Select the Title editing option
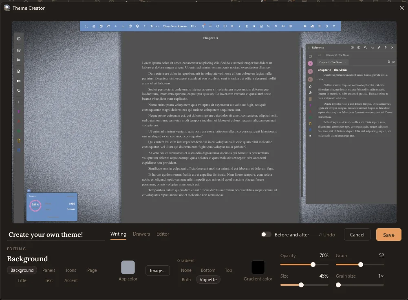Image resolution: width=408 pixels, height=300 pixels. [22, 280]
